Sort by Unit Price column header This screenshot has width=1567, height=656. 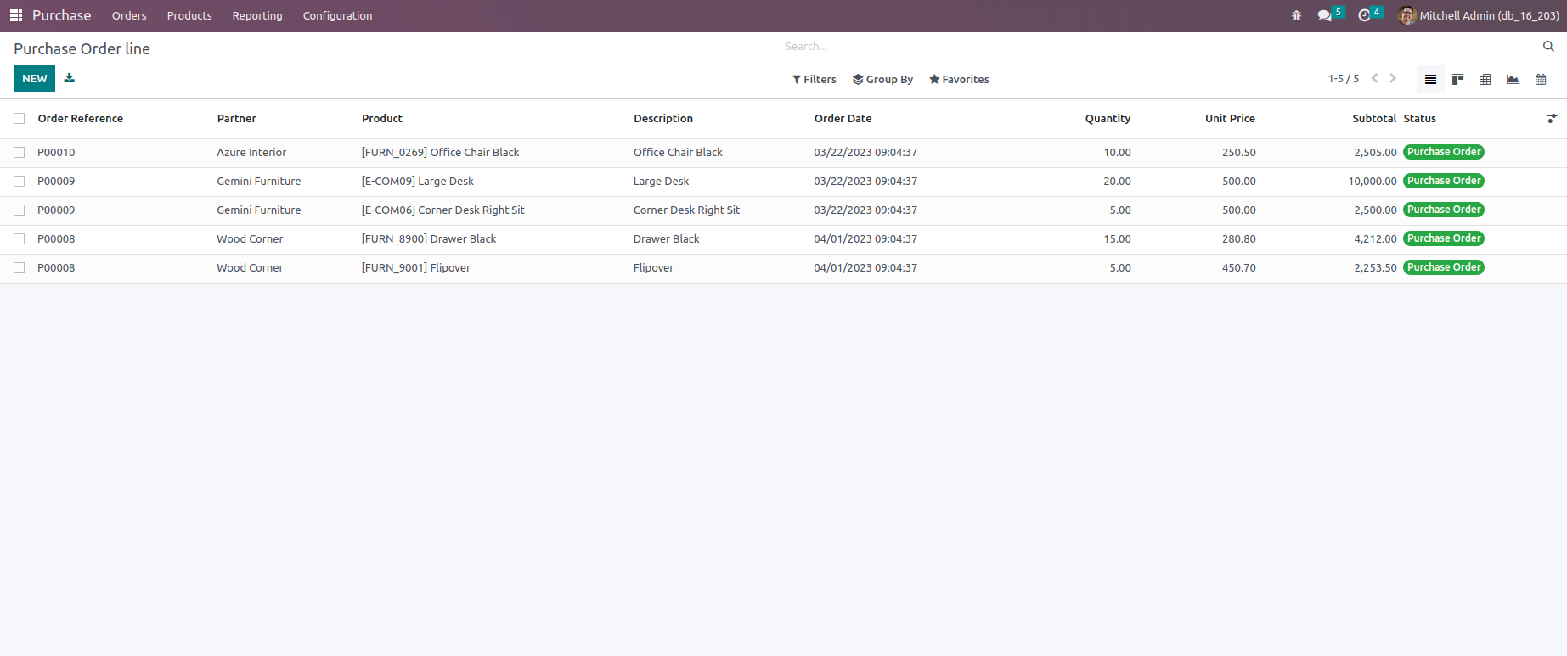(x=1230, y=119)
